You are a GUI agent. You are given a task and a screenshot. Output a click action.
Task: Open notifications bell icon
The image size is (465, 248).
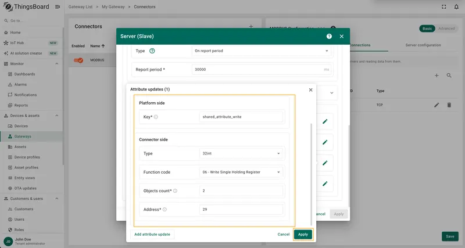pyautogui.click(x=456, y=6)
